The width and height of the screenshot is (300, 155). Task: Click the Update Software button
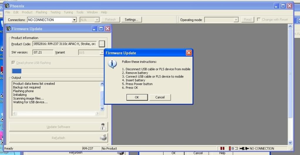click(58, 127)
